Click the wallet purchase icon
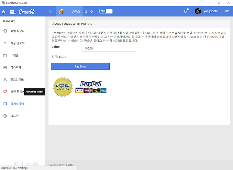The width and height of the screenshot is (233, 170). click(5, 104)
